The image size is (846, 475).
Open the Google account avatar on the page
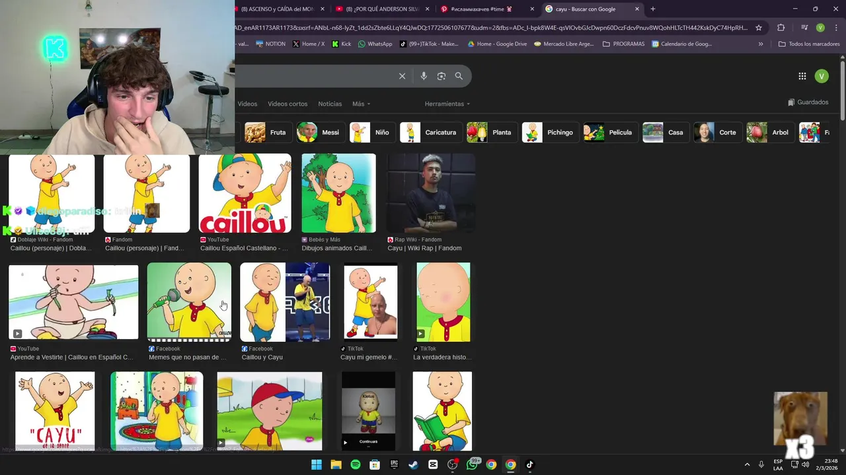[x=822, y=76]
